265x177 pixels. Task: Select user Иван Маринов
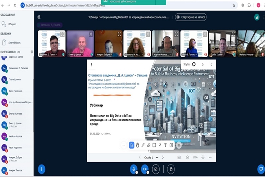[x=17, y=148]
